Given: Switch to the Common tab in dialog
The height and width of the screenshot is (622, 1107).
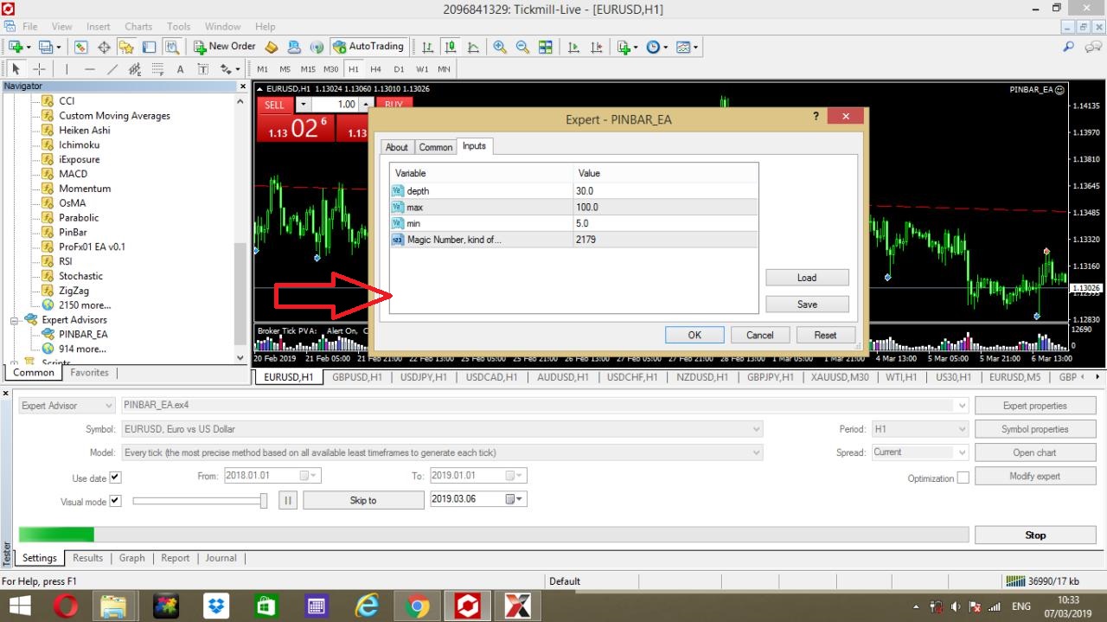Looking at the screenshot, I should click(x=436, y=147).
